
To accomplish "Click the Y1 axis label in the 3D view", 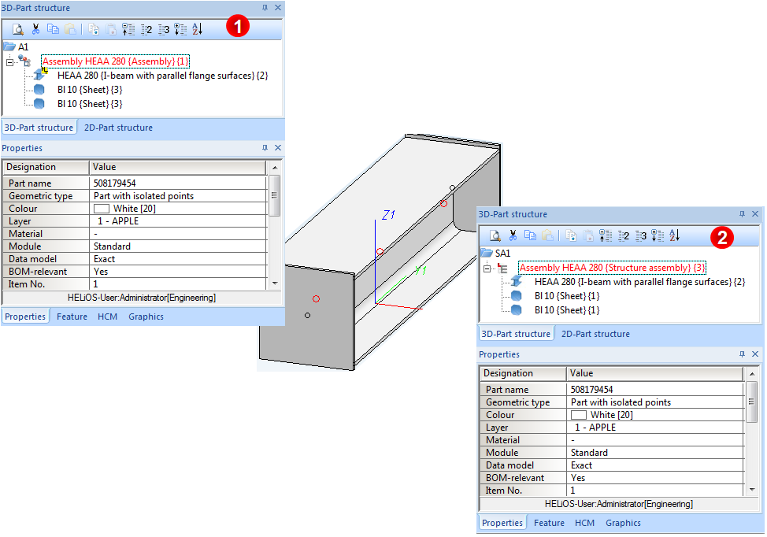I will click(421, 269).
